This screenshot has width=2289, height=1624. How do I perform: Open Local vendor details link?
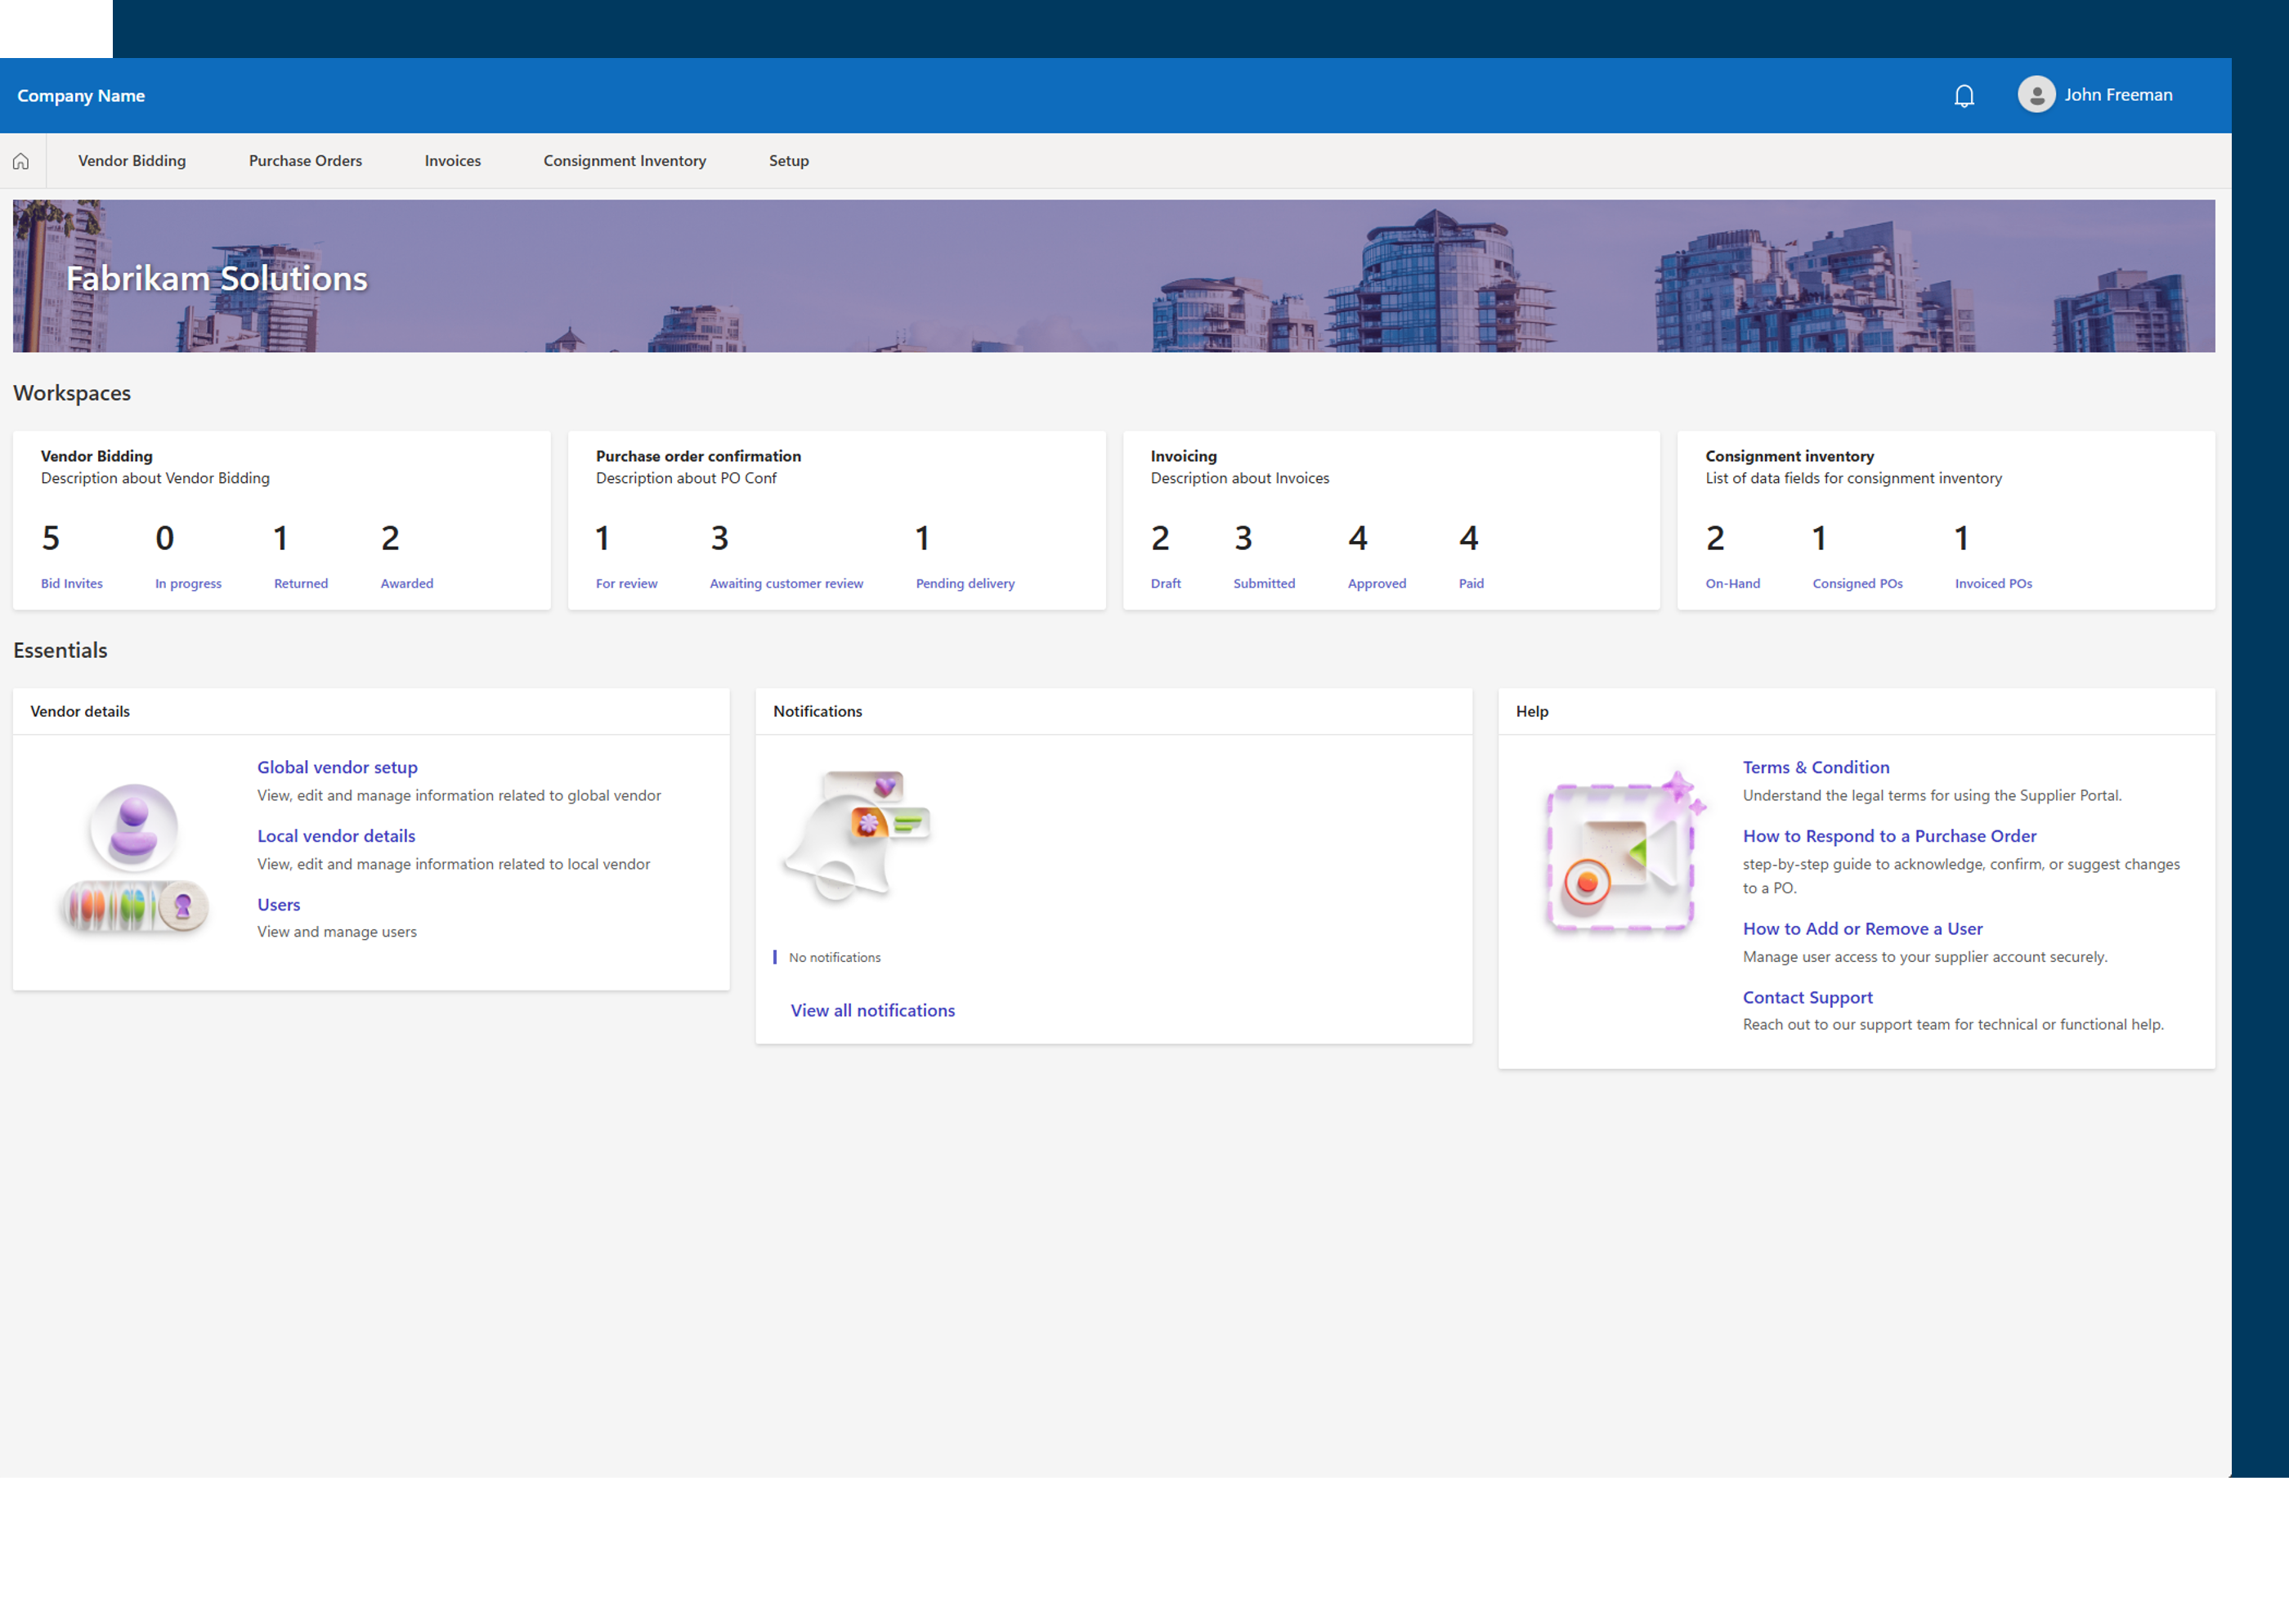[336, 836]
